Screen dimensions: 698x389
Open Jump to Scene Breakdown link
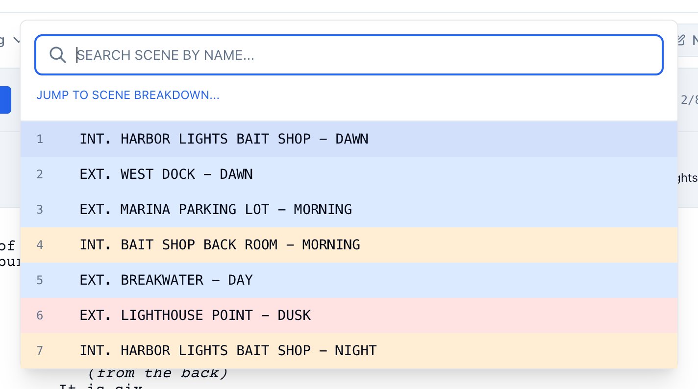(x=128, y=95)
